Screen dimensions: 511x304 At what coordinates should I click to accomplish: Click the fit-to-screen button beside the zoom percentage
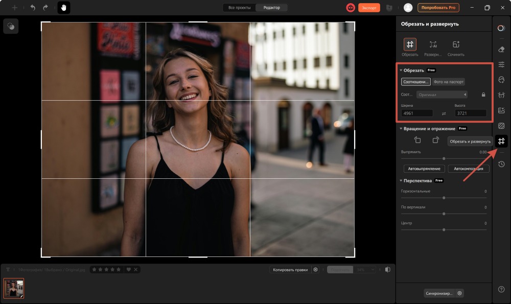pyautogui.click(x=340, y=269)
